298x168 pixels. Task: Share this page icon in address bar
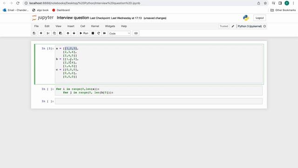click(259, 3)
